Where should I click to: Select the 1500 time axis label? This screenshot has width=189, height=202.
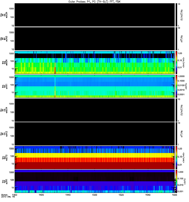click(x=94, y=195)
